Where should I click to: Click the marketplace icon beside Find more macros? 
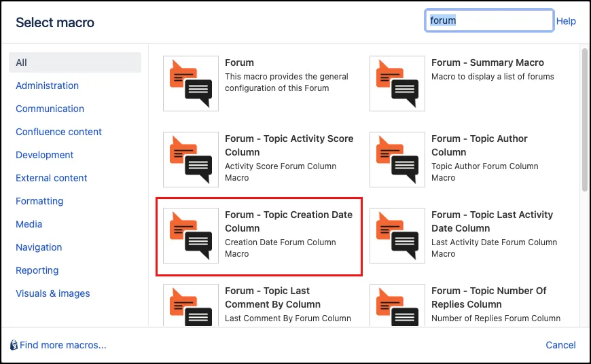pyautogui.click(x=14, y=345)
